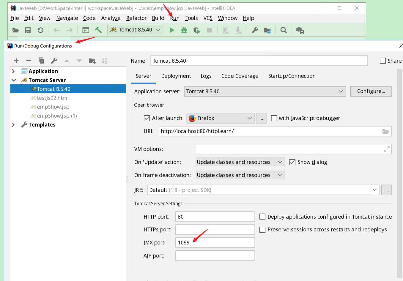Run Tomcat with the green play icon
Image resolution: width=403 pixels, height=281 pixels.
click(172, 30)
